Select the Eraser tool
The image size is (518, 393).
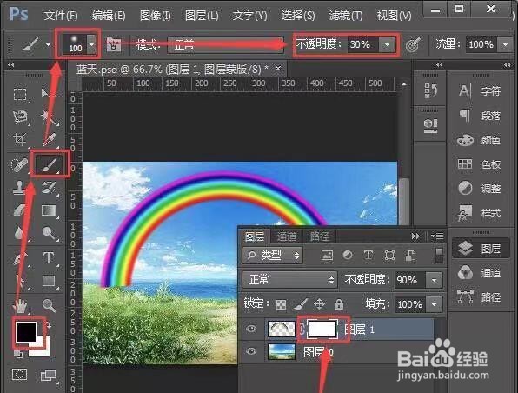click(x=20, y=210)
